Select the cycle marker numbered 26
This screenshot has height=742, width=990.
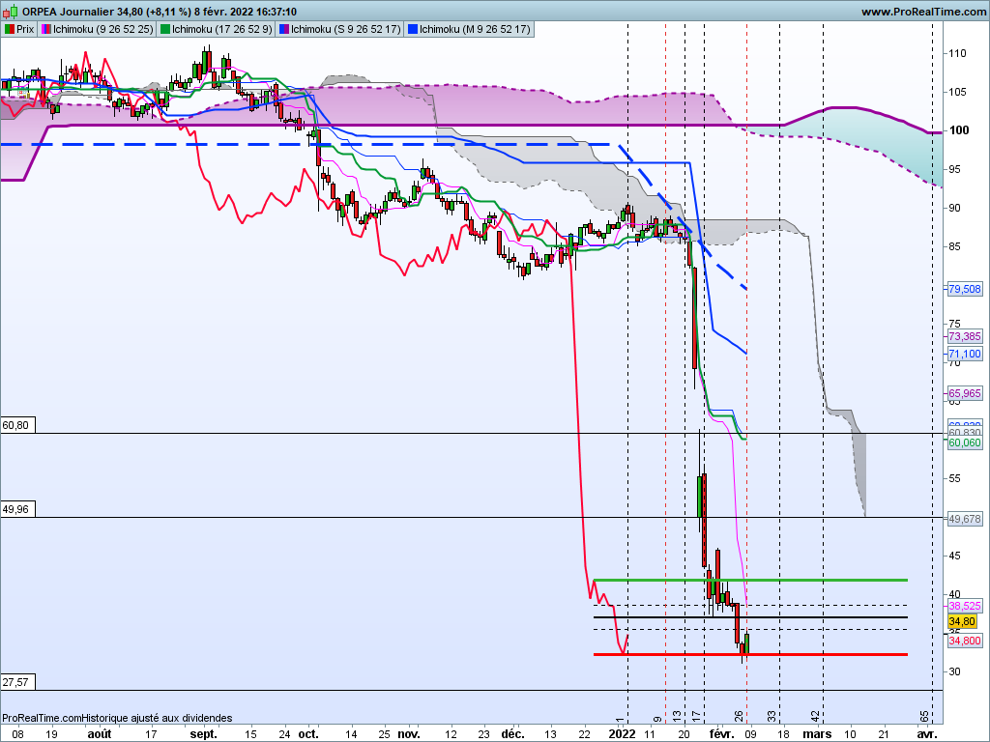tap(739, 717)
